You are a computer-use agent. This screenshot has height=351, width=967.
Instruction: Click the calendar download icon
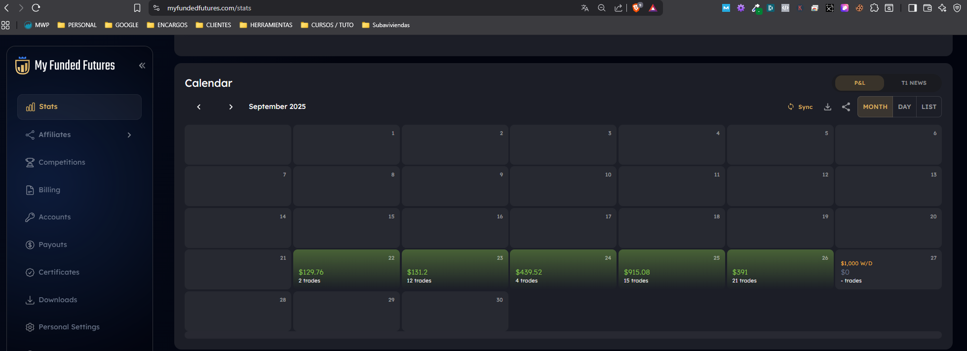[x=828, y=107]
